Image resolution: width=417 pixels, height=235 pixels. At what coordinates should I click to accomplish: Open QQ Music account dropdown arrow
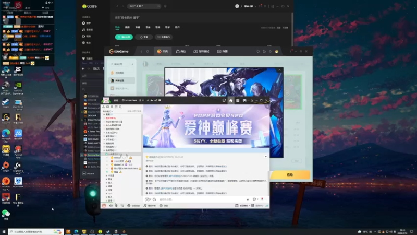click(255, 6)
